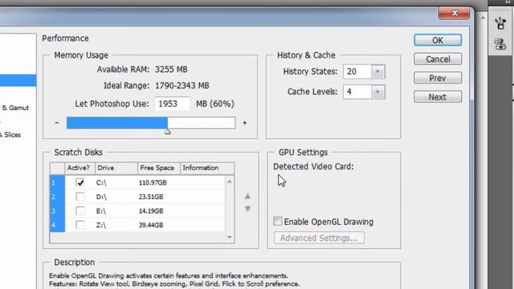Viewport: 514px width, 289px height.
Task: Activate the D:\ scratch disk
Action: coord(80,197)
